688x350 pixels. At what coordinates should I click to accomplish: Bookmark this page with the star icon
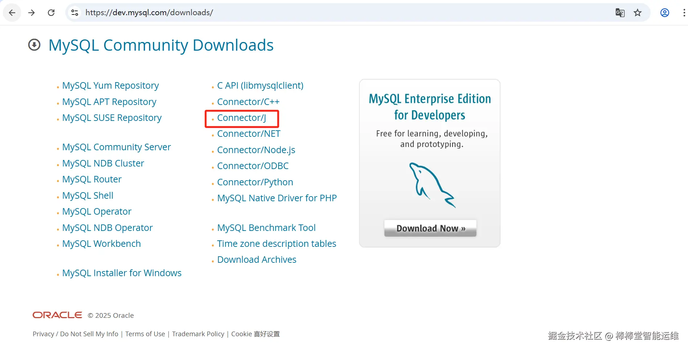pyautogui.click(x=638, y=13)
